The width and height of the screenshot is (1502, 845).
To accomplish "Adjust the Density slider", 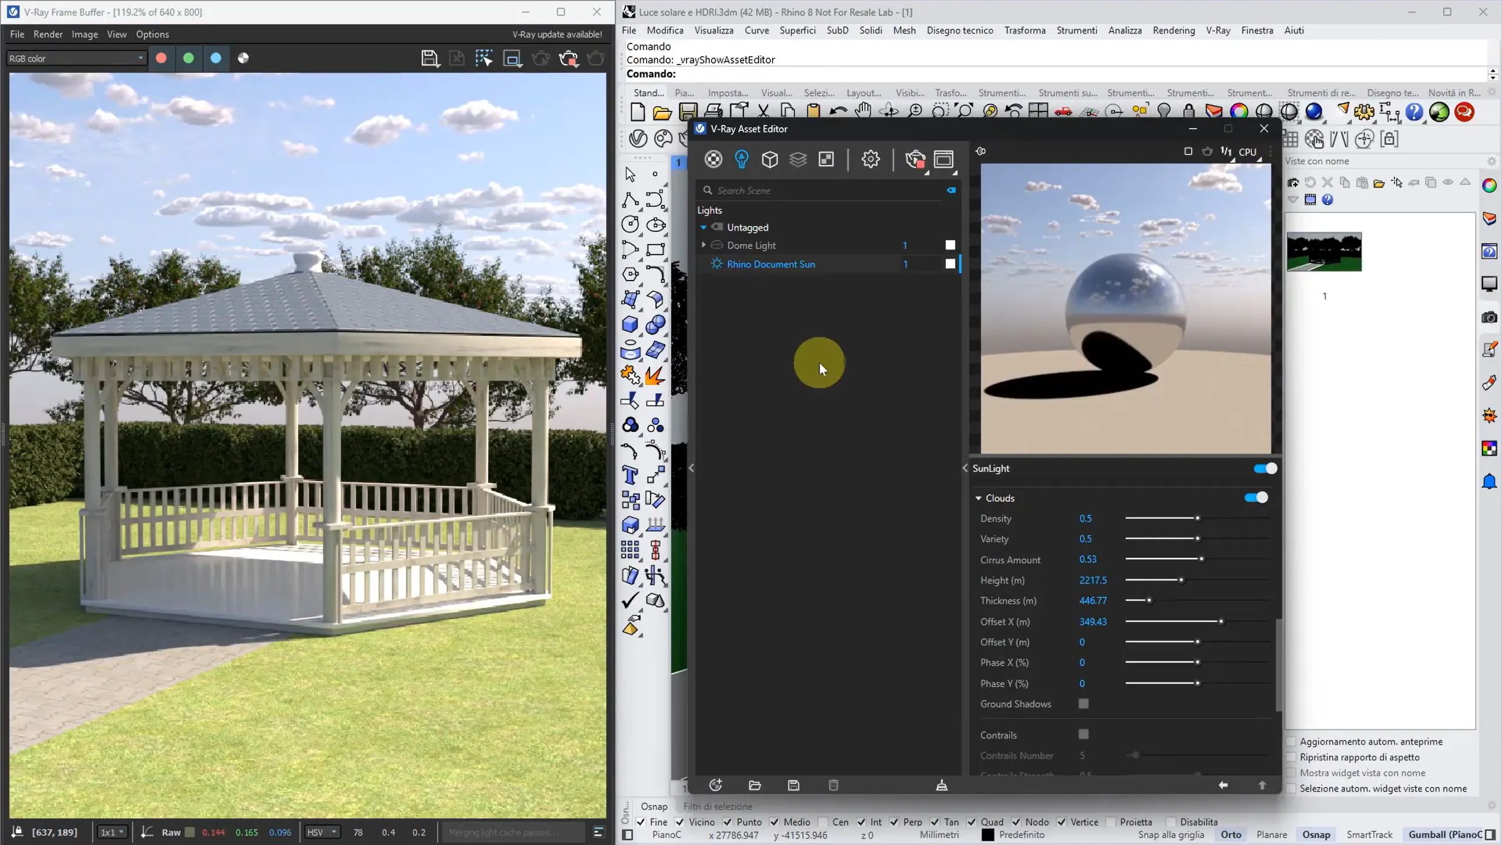I will (x=1197, y=518).
